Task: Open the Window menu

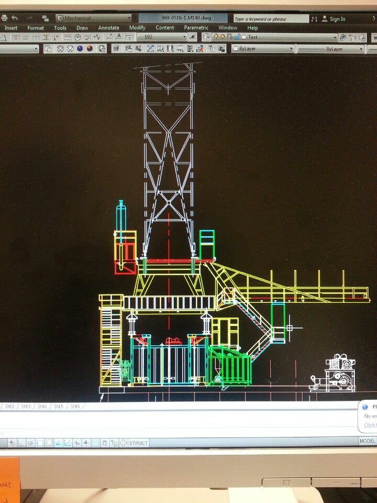Action: (x=228, y=28)
